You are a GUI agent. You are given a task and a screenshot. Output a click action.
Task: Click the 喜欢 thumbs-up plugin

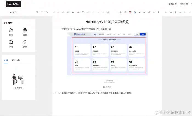[x=11, y=32]
